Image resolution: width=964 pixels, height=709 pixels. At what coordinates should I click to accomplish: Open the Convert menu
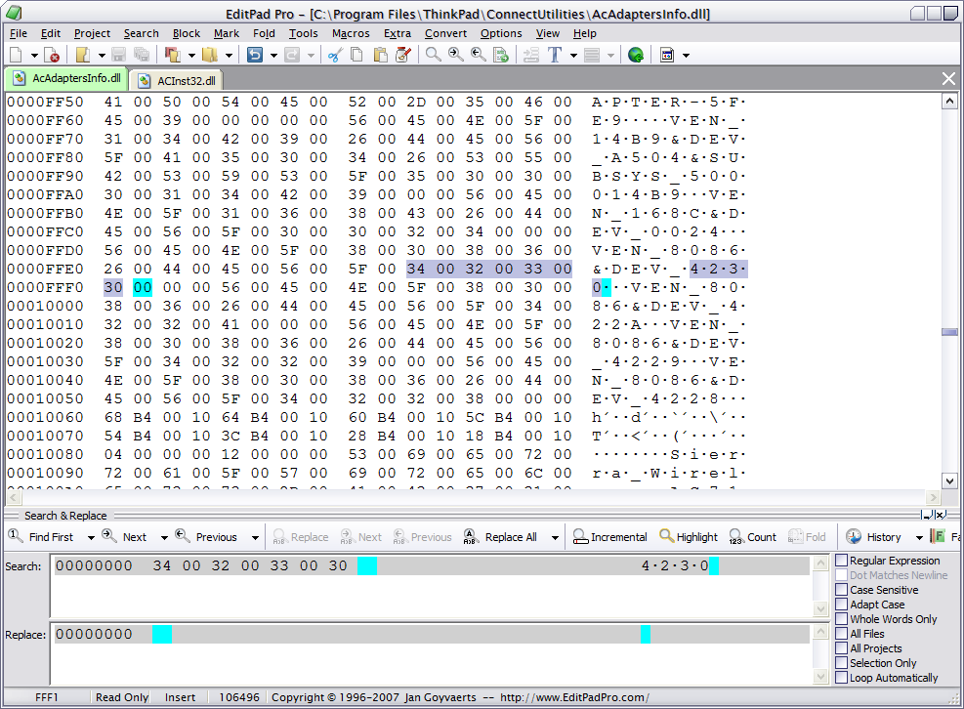pyautogui.click(x=445, y=33)
